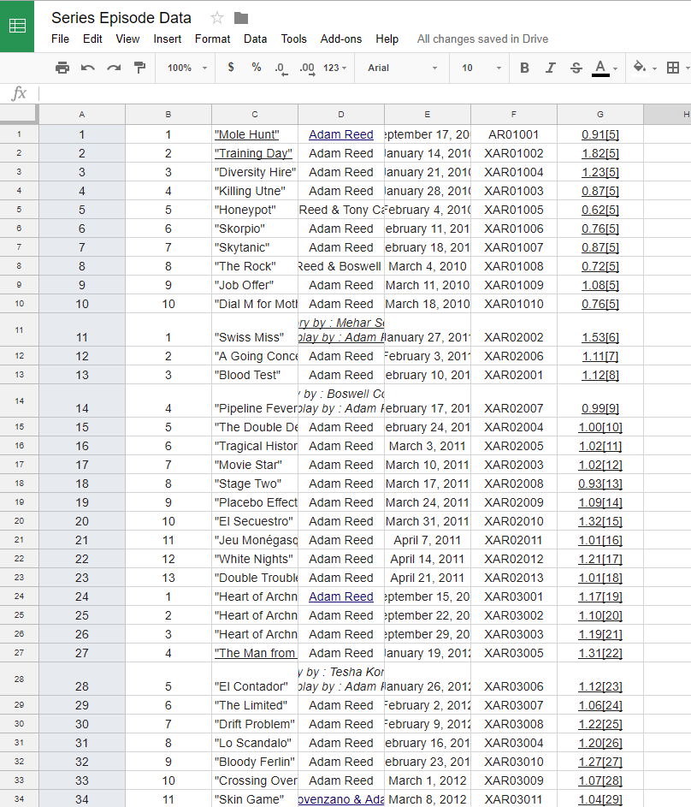Open the borders tool
The height and width of the screenshot is (807, 691).
(672, 68)
